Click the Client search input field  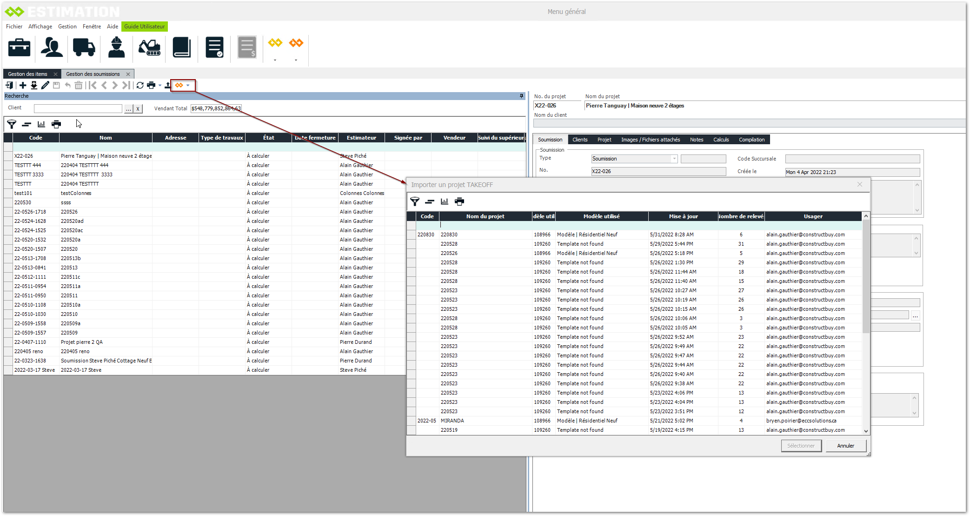pyautogui.click(x=78, y=108)
